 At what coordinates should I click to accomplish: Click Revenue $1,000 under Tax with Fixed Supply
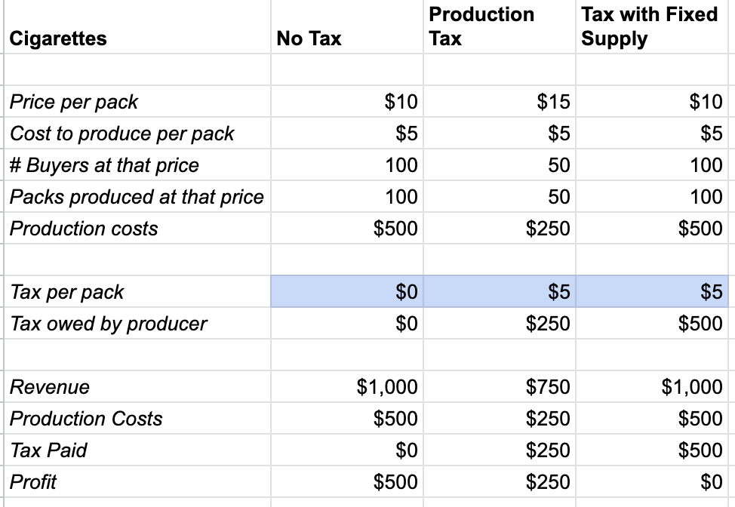click(x=651, y=386)
